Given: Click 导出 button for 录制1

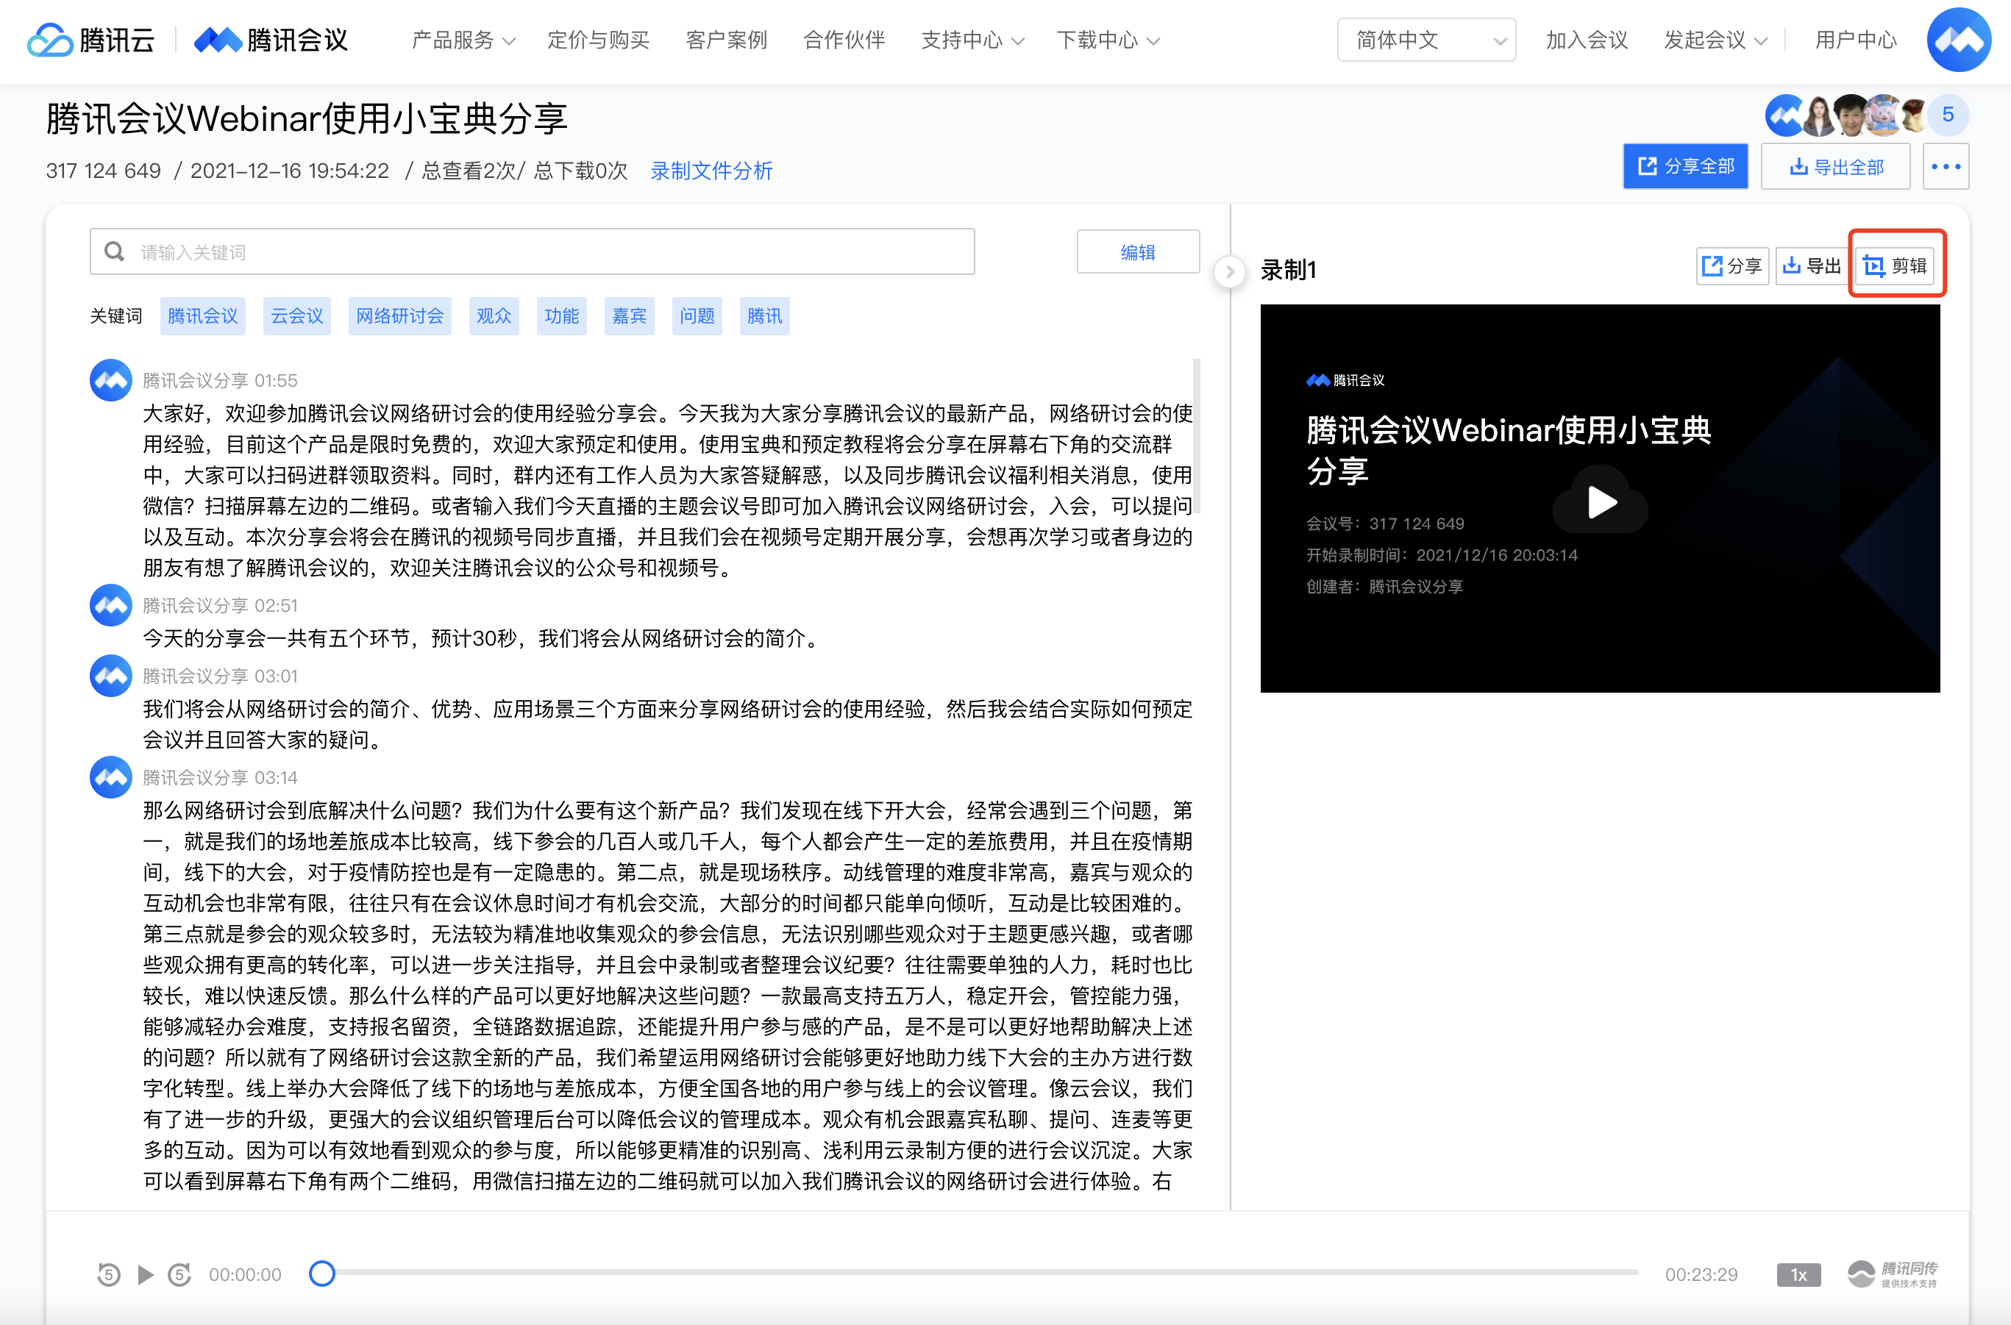Looking at the screenshot, I should coord(1811,266).
